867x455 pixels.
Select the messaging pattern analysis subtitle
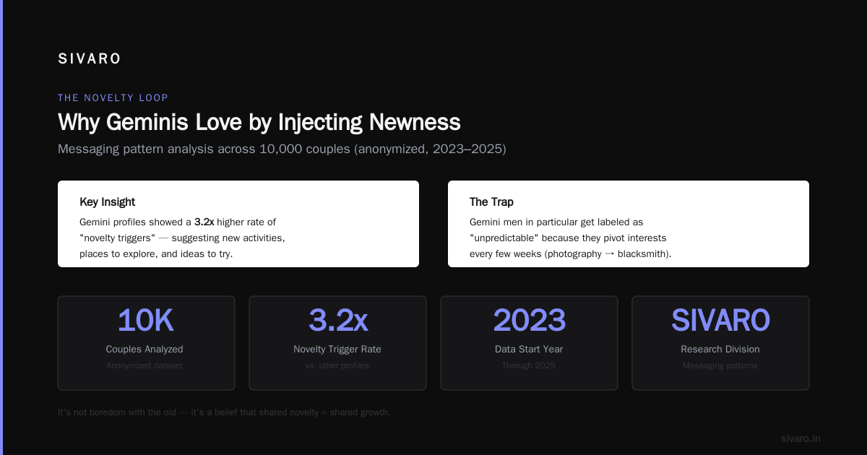(x=282, y=149)
